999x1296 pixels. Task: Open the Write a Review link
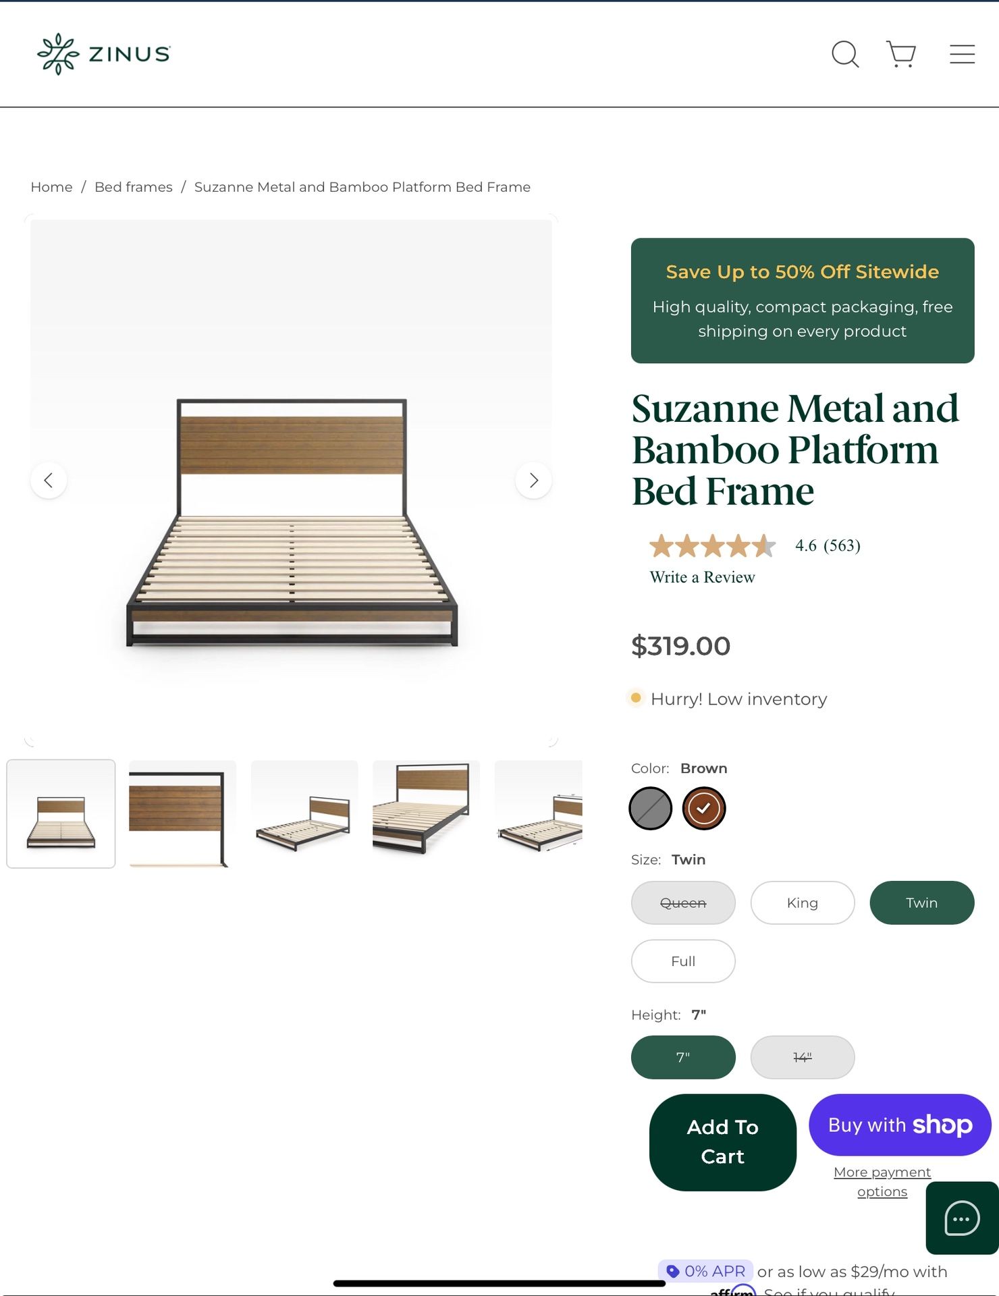tap(702, 577)
